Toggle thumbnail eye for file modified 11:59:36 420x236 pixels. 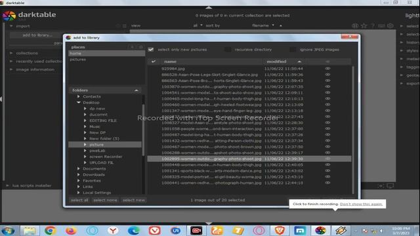pos(327,75)
